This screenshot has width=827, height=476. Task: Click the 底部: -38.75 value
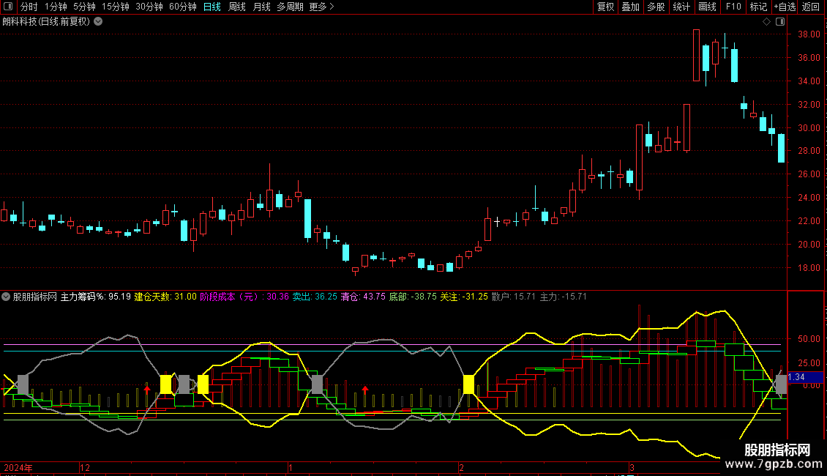[x=413, y=297]
